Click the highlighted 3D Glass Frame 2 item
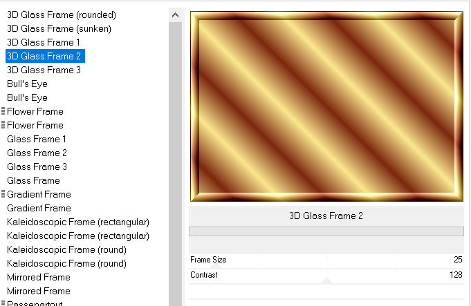 (x=44, y=56)
